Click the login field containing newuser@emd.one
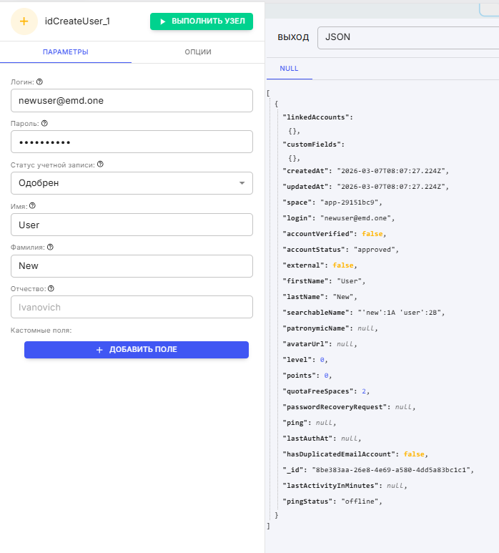The height and width of the screenshot is (553, 499). coord(132,100)
